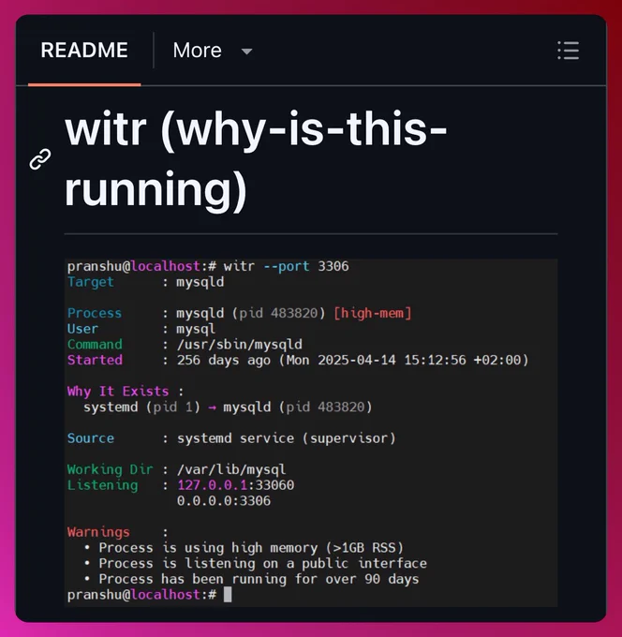This screenshot has width=622, height=637.
Task: Click the 'Target : mysqld' line
Action: pyautogui.click(x=145, y=282)
